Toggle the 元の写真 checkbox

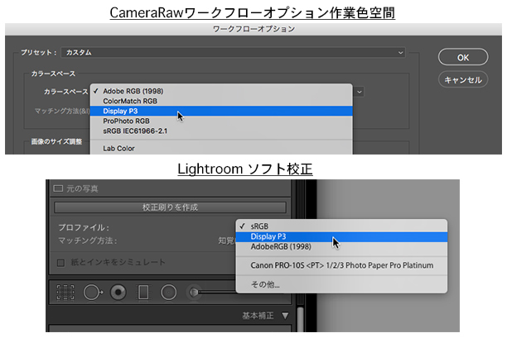(58, 188)
